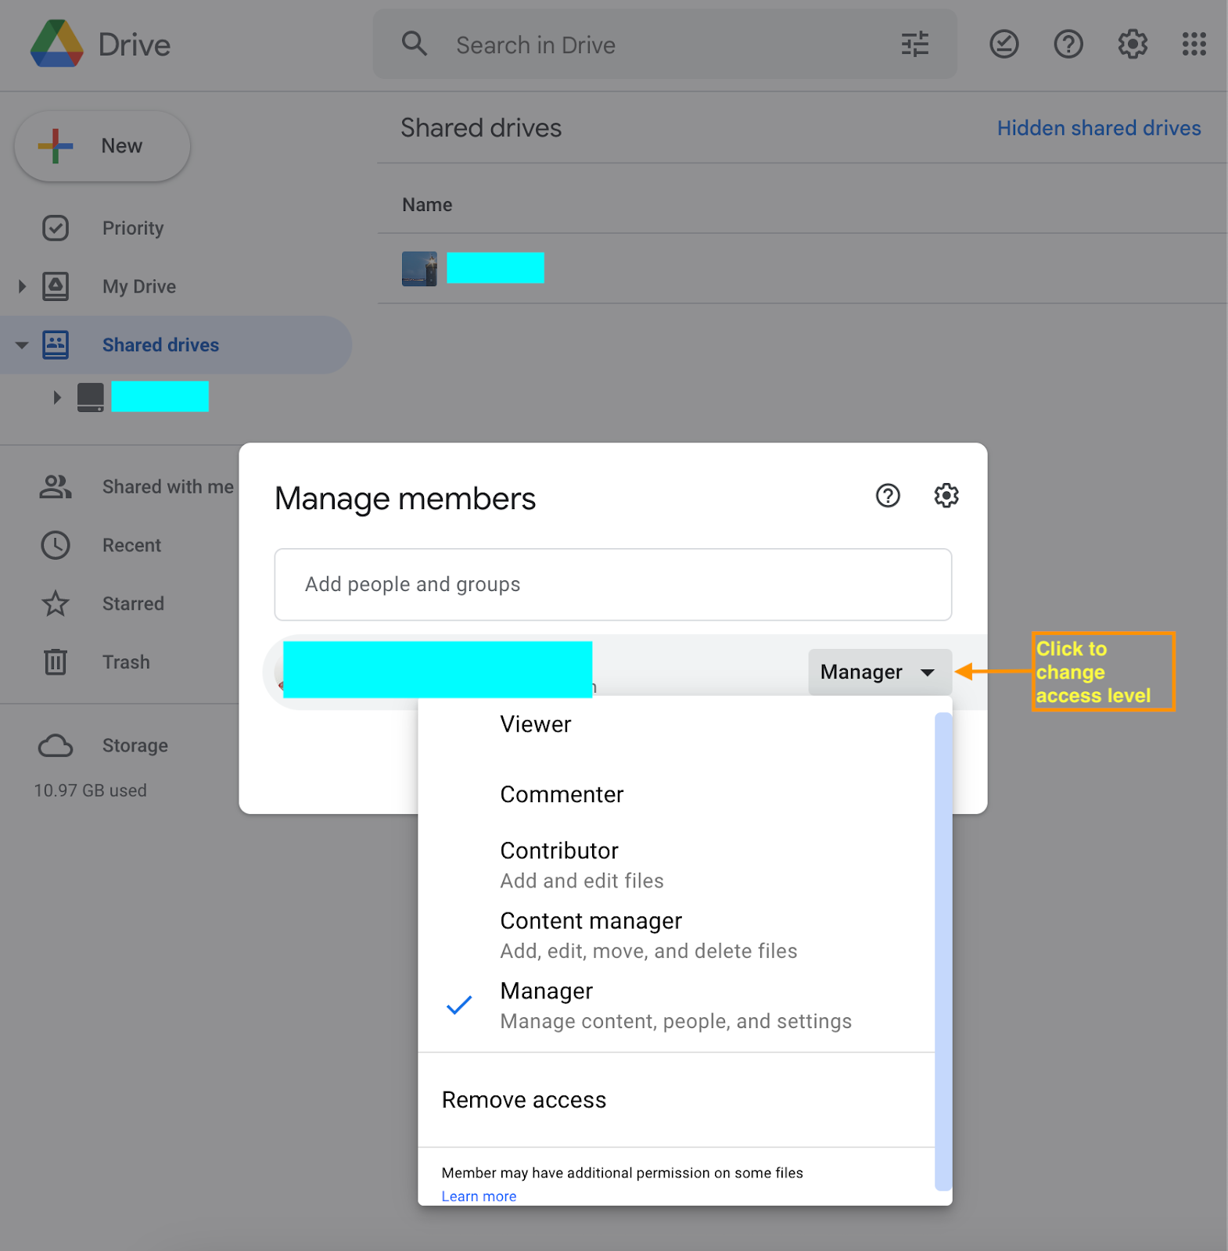
Task: Open the Shared drives section label
Action: coord(160,345)
